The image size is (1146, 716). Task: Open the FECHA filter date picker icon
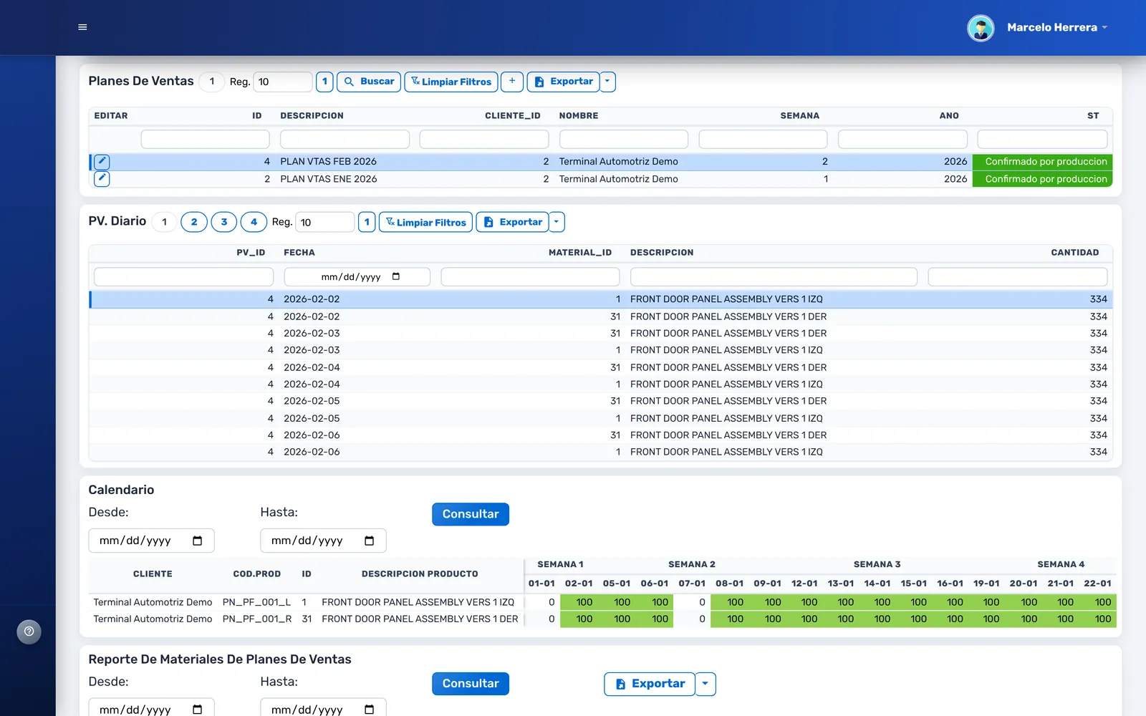[x=396, y=276]
